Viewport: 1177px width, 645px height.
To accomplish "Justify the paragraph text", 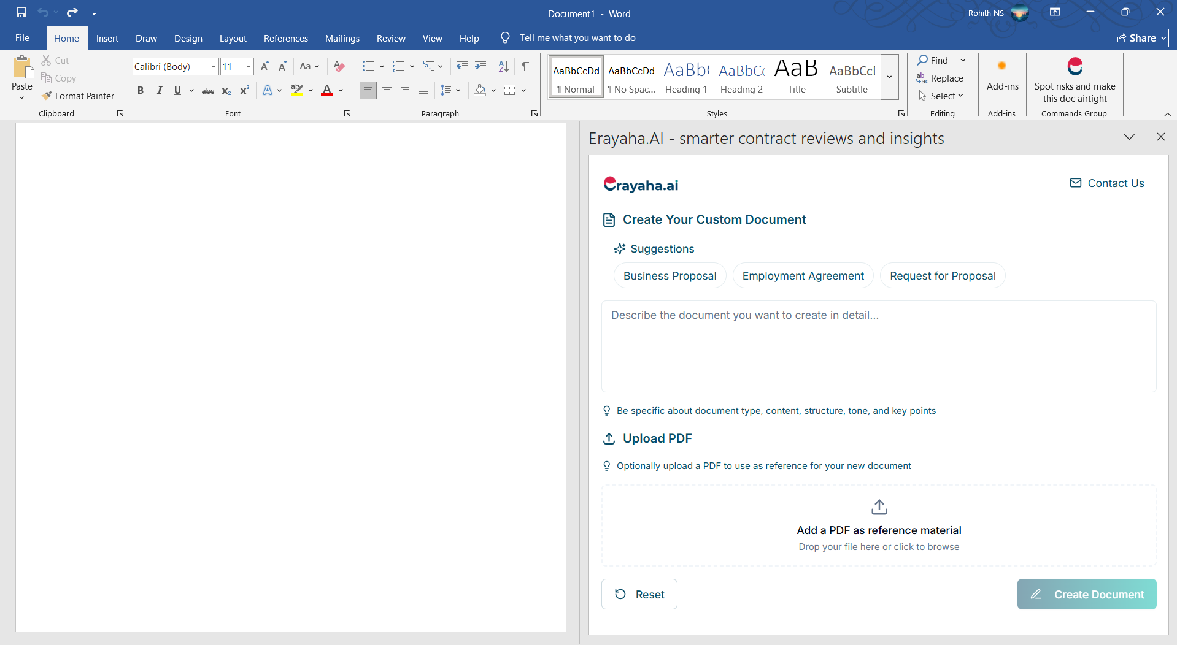I will pos(423,90).
